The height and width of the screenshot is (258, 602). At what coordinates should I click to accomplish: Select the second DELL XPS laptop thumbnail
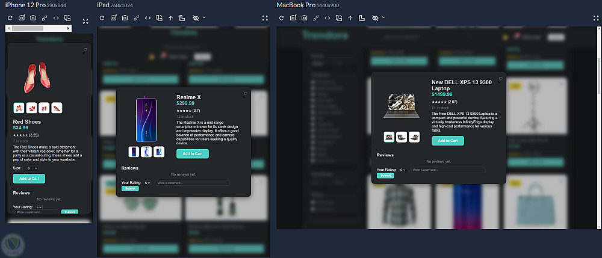pyautogui.click(x=402, y=137)
